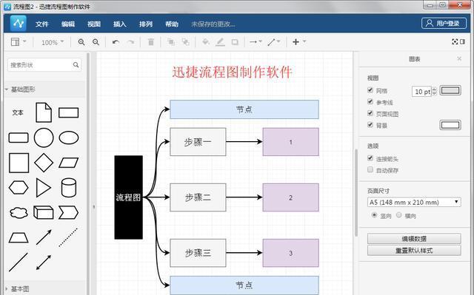Click the line color pencil icon
The image size is (474, 295).
click(x=220, y=42)
